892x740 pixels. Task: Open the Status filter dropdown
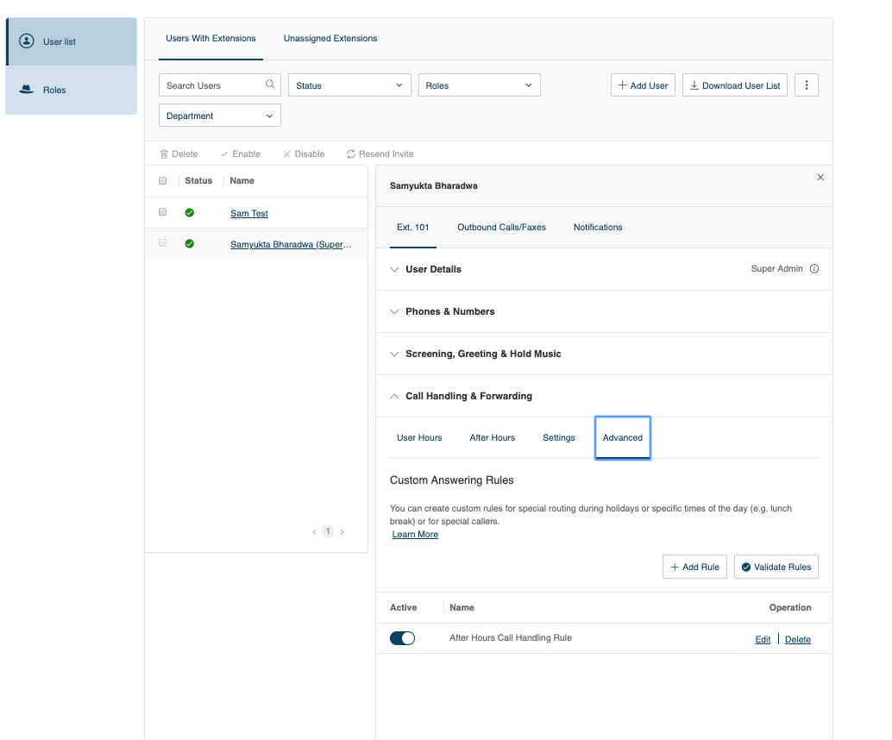[349, 85]
